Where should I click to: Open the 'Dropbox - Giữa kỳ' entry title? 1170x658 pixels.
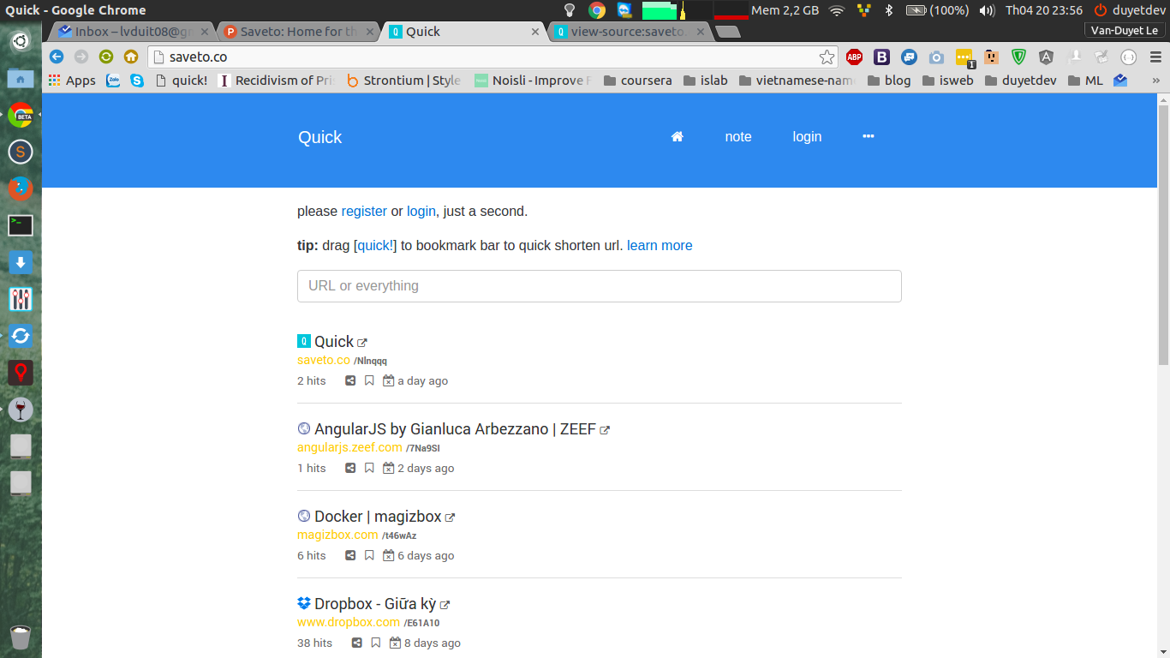(375, 604)
